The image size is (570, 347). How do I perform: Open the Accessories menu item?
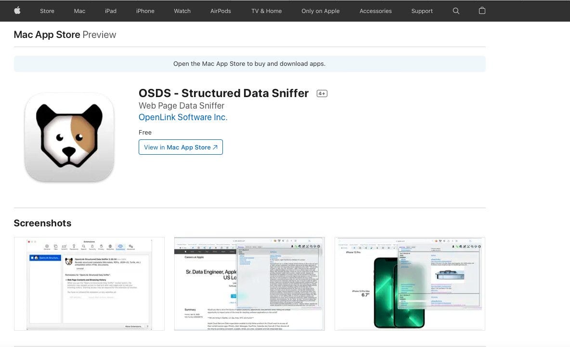[376, 11]
